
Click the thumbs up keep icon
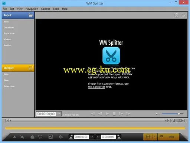click(x=32, y=137)
